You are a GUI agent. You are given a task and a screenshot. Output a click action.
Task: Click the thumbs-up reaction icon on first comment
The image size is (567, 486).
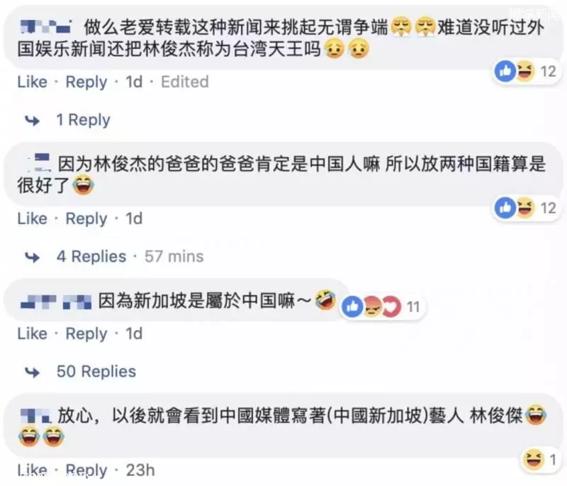[505, 71]
